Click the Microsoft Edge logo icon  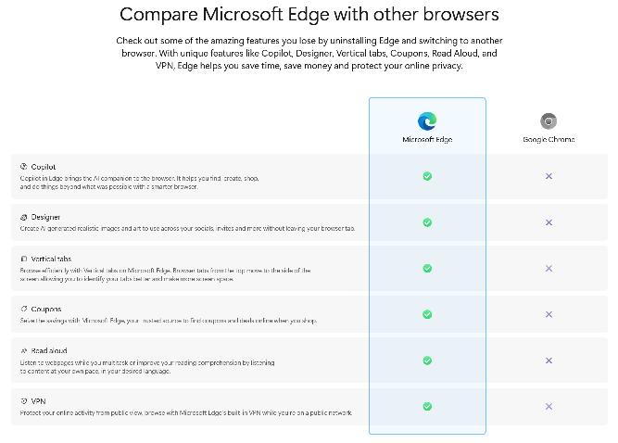click(x=427, y=120)
